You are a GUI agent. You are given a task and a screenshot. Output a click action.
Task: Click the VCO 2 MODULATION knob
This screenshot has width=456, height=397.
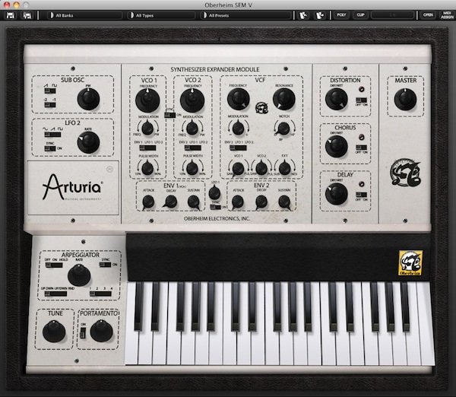point(192,128)
